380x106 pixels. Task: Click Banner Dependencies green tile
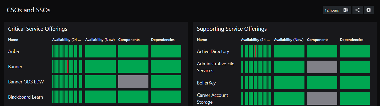[x=166, y=66]
